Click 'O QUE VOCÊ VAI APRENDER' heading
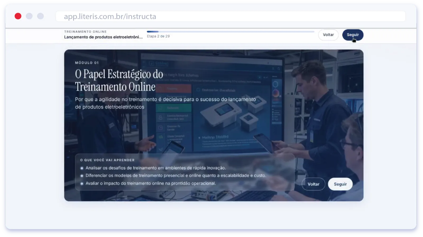This screenshot has height=237, width=423. [x=107, y=160]
